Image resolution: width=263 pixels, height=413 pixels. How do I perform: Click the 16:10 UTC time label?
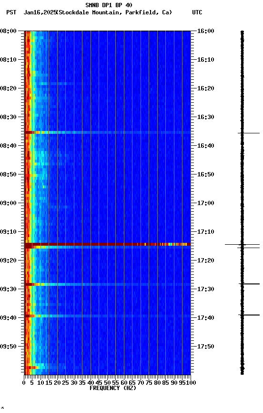click(205, 60)
